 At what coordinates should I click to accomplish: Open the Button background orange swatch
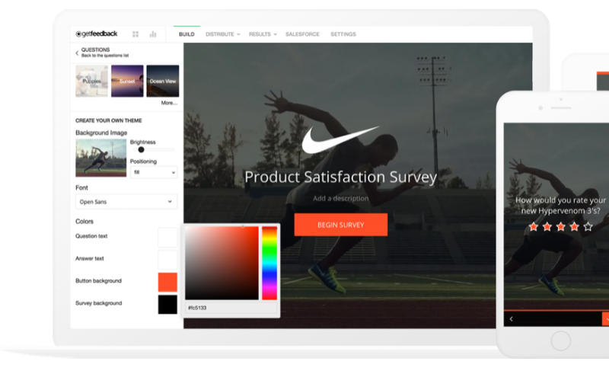tap(167, 283)
